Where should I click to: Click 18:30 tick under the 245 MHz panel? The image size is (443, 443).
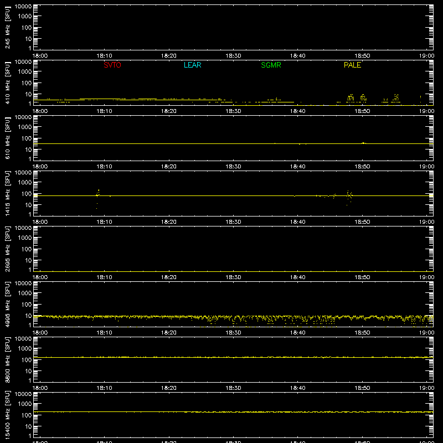(233, 56)
